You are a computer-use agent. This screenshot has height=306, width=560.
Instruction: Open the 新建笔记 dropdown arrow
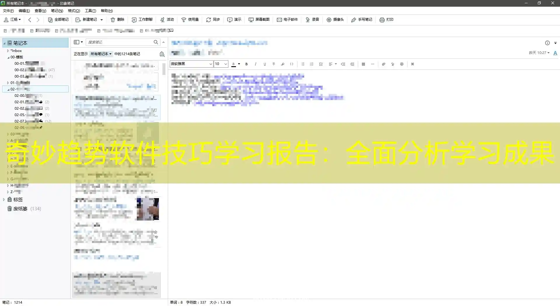click(101, 20)
